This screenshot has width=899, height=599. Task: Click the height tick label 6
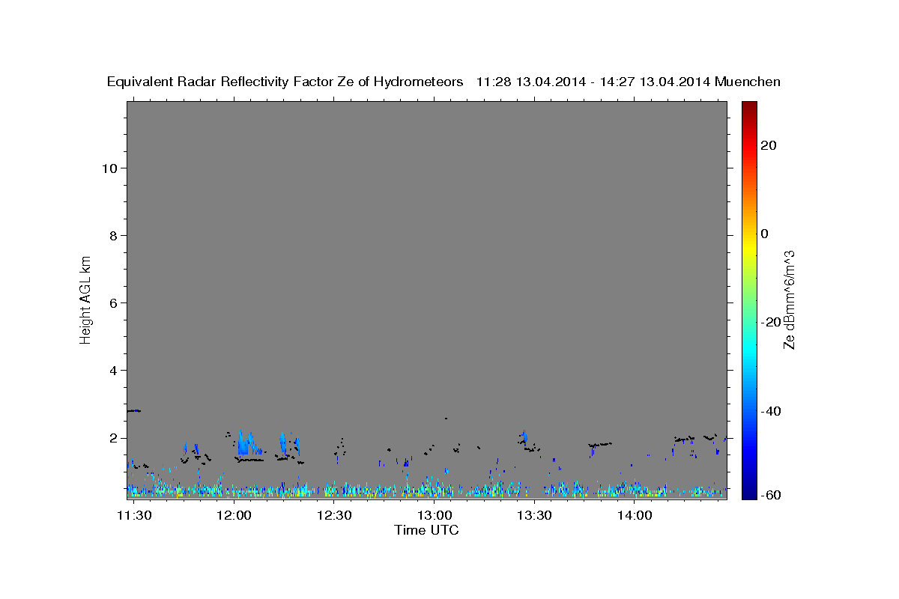coord(115,303)
